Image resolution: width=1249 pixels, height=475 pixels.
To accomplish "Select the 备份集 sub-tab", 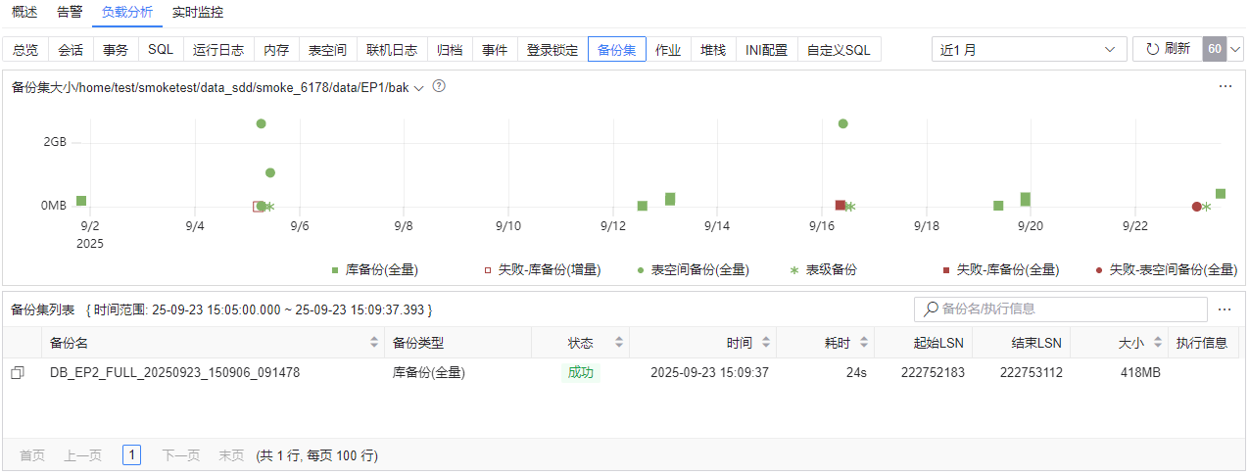I will tap(617, 49).
